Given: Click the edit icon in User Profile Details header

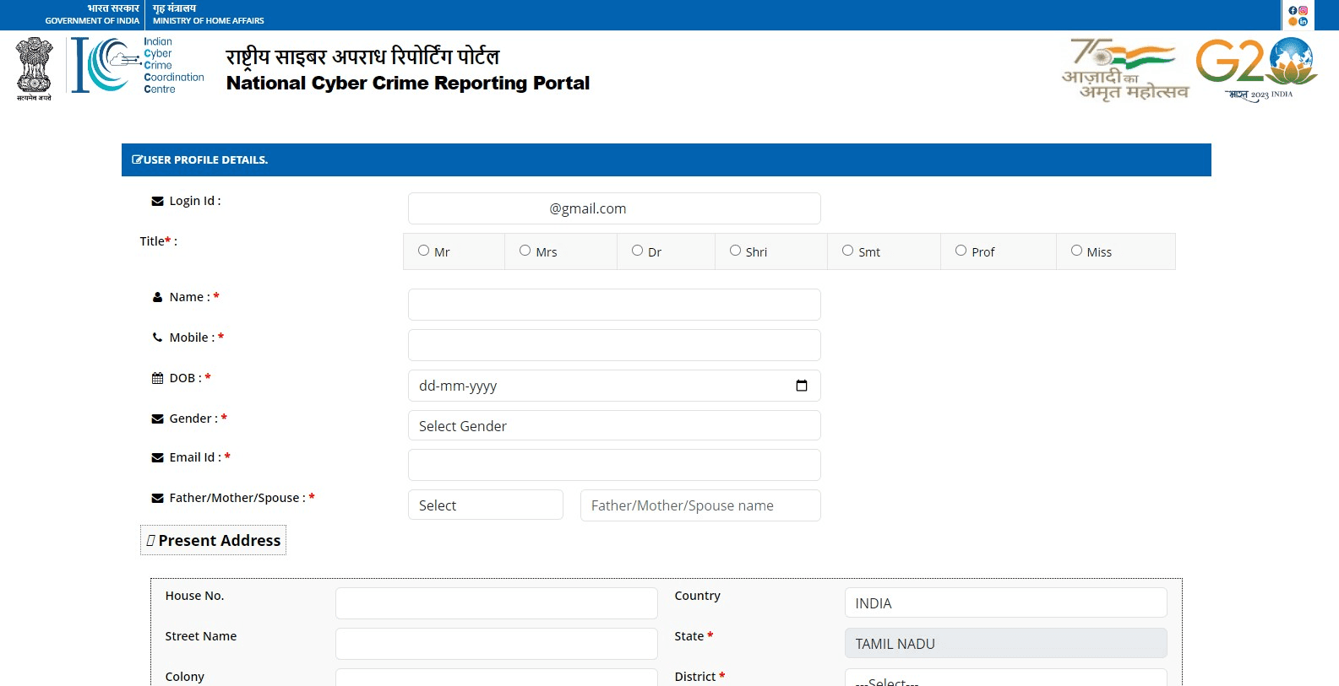Looking at the screenshot, I should coord(137,159).
